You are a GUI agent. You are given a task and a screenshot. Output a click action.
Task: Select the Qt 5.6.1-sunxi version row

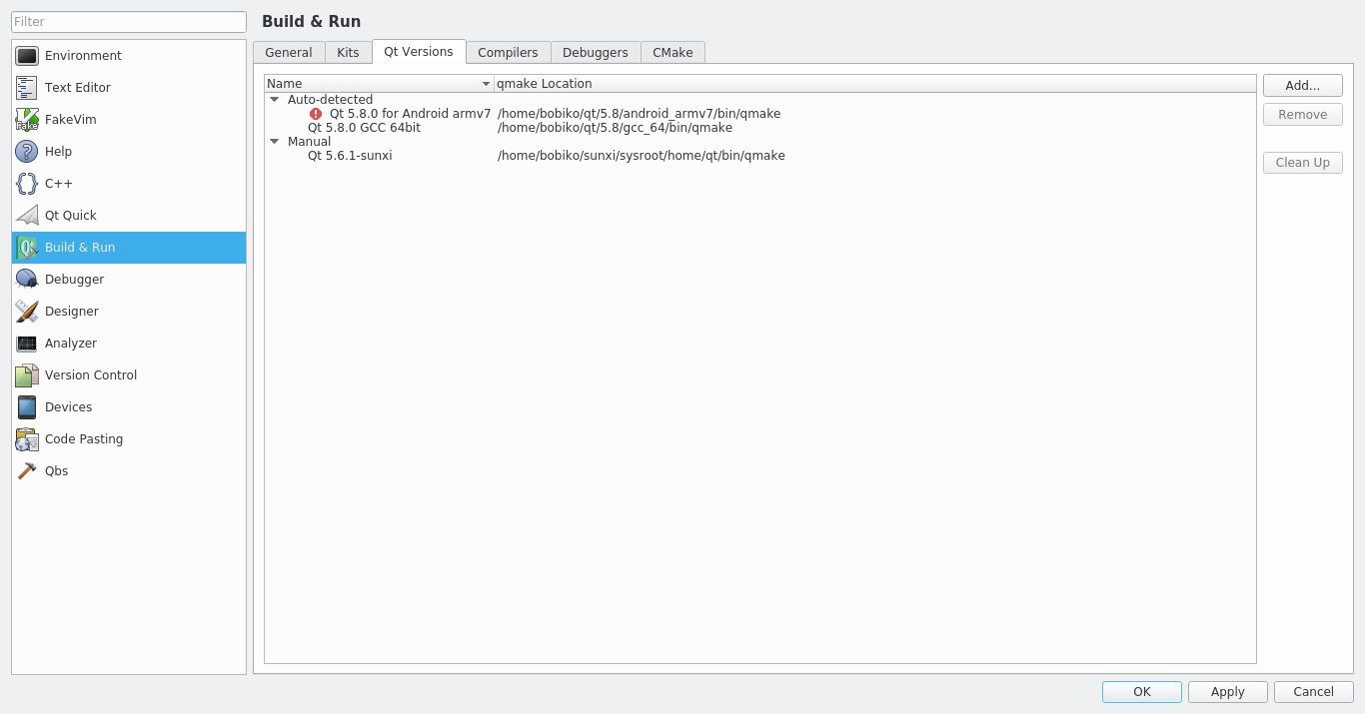pyautogui.click(x=760, y=156)
